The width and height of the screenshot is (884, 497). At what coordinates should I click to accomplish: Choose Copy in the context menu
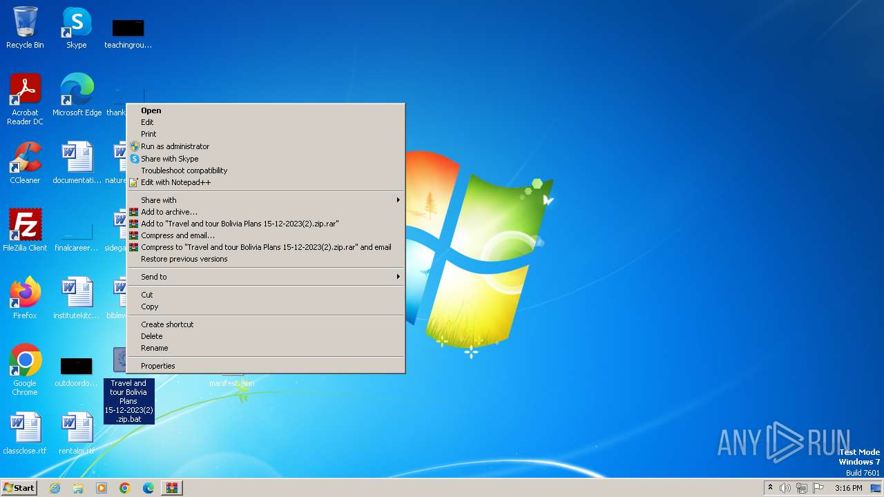pos(266,306)
